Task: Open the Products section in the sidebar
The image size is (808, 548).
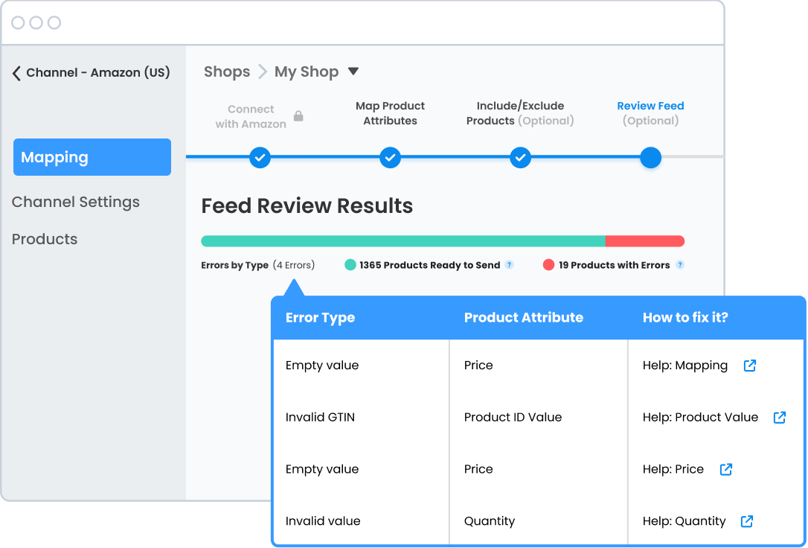Action: [x=45, y=239]
